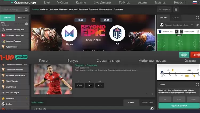Click the Футбол soccer ball sidebar icon
200x113 pixels.
pyautogui.click(x=3, y=104)
